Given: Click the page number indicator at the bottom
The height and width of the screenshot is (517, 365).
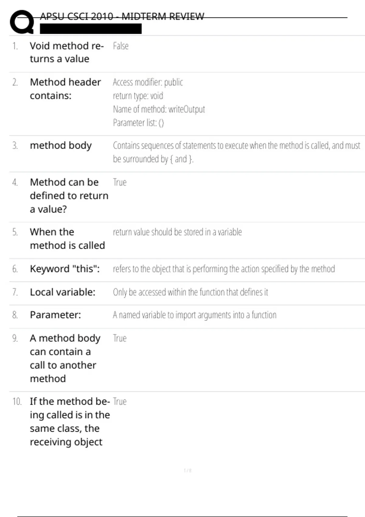Looking at the screenshot, I should pos(188,470).
